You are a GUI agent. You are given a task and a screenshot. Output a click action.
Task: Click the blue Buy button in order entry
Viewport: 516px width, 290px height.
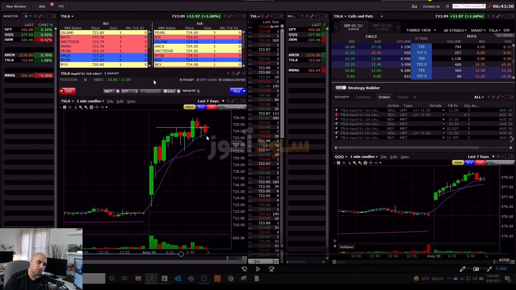coord(238,91)
